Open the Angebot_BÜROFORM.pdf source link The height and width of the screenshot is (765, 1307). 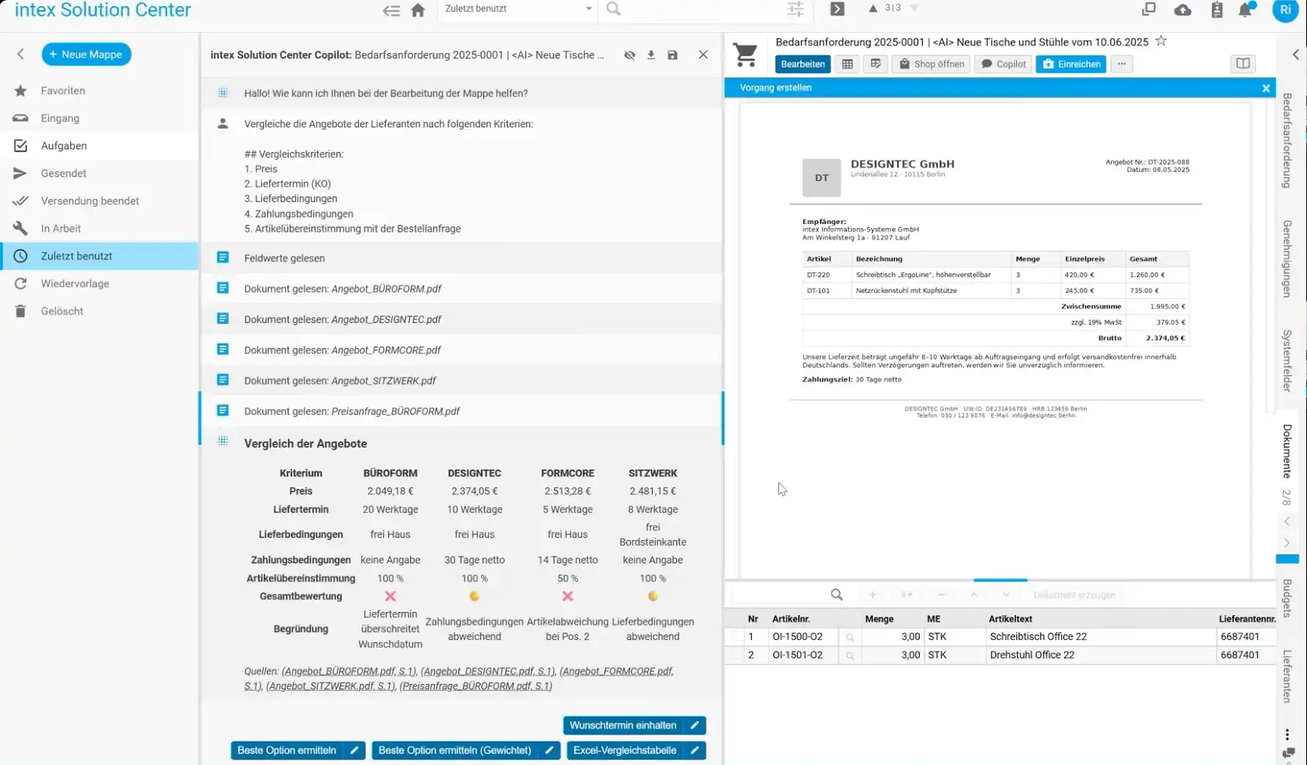point(348,671)
